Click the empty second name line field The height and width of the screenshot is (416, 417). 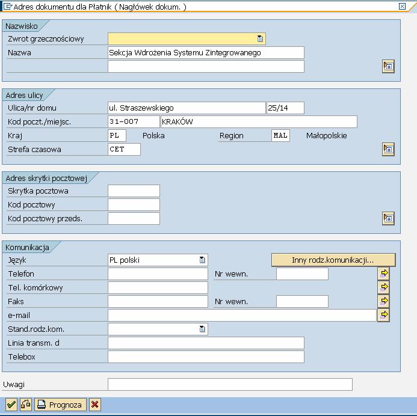point(206,66)
